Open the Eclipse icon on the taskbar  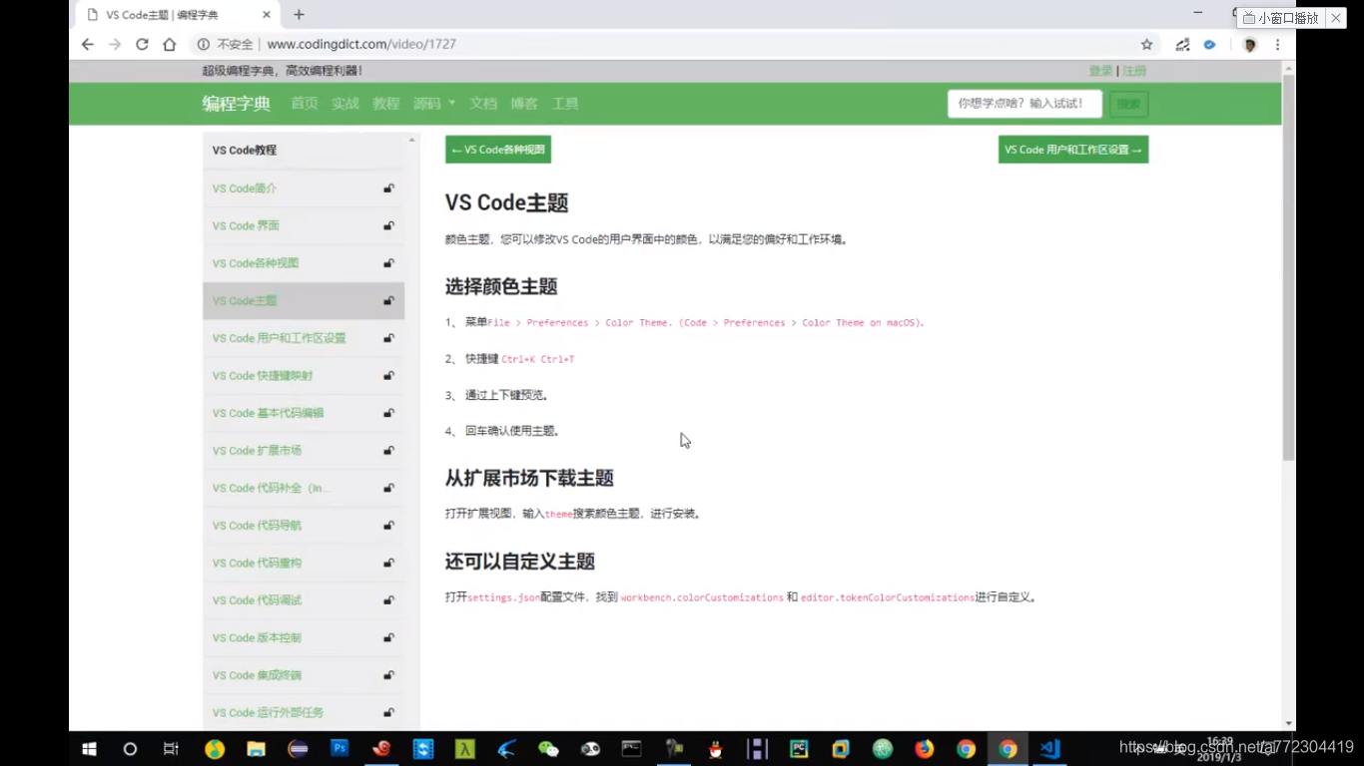298,749
